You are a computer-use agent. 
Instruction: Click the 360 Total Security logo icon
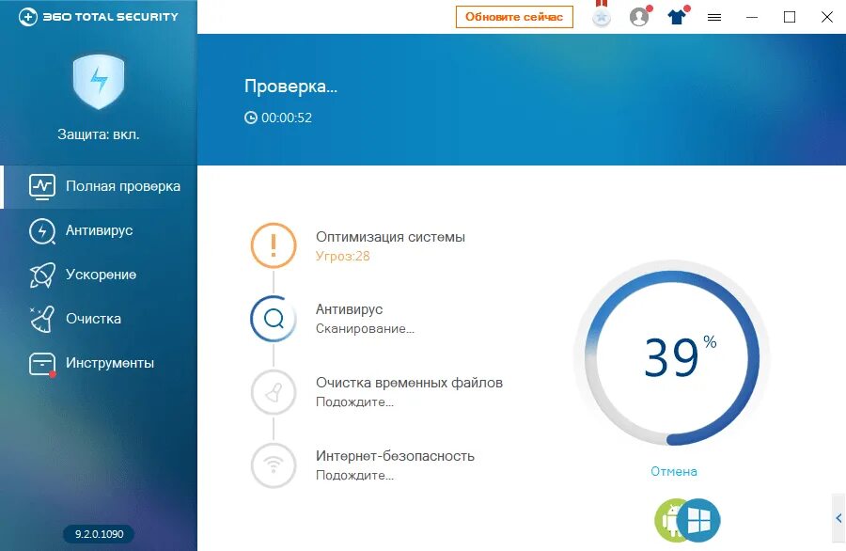coord(27,17)
